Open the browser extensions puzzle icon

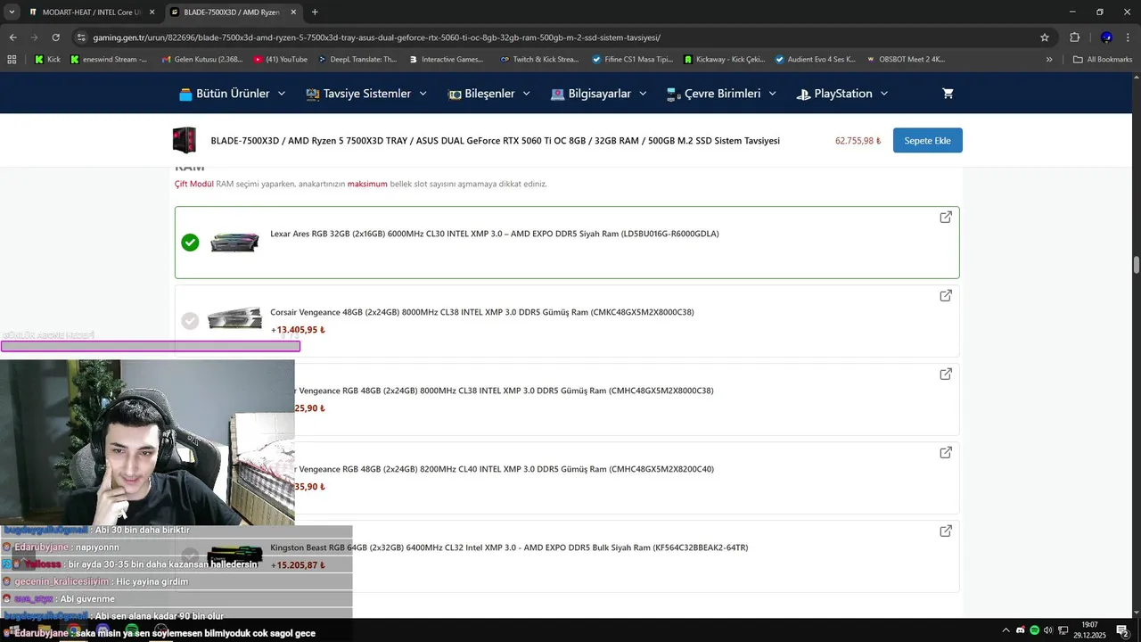(x=1074, y=37)
